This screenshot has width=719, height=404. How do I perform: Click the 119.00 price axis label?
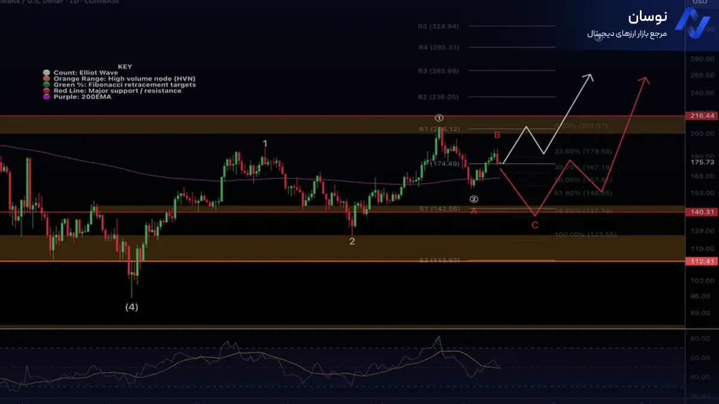702,248
